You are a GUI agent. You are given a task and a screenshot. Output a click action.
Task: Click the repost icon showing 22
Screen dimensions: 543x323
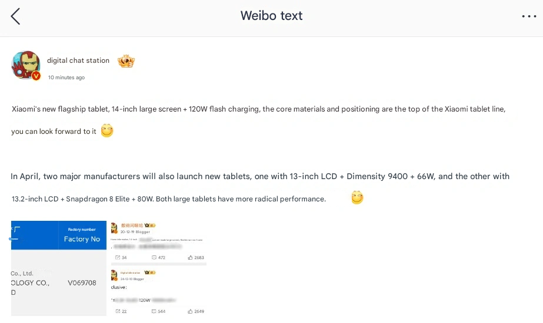click(x=118, y=311)
